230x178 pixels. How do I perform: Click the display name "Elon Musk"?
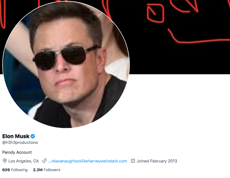(x=16, y=136)
